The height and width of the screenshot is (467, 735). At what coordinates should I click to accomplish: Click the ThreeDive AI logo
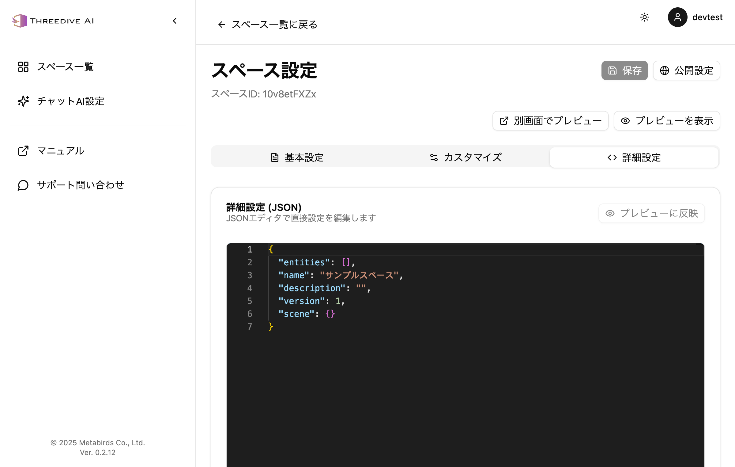coord(53,21)
